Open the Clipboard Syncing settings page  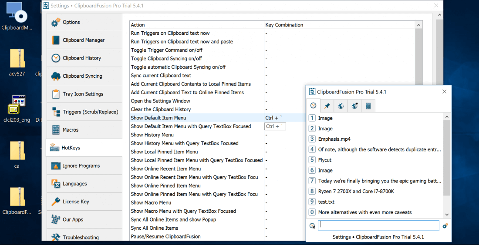(82, 76)
